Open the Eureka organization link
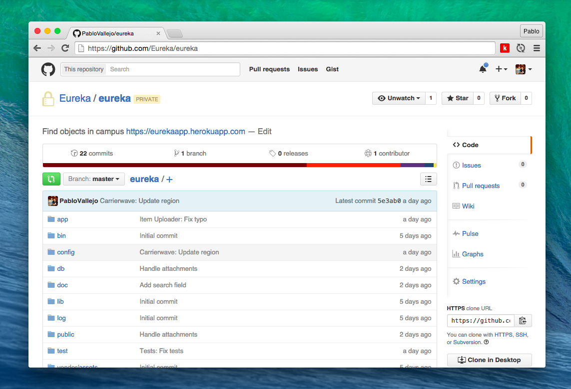Image resolution: width=571 pixels, height=389 pixels. point(75,98)
